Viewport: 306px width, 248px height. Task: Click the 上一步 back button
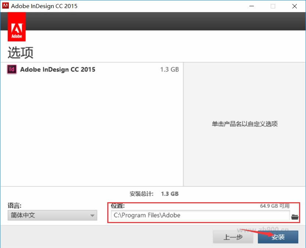click(233, 237)
